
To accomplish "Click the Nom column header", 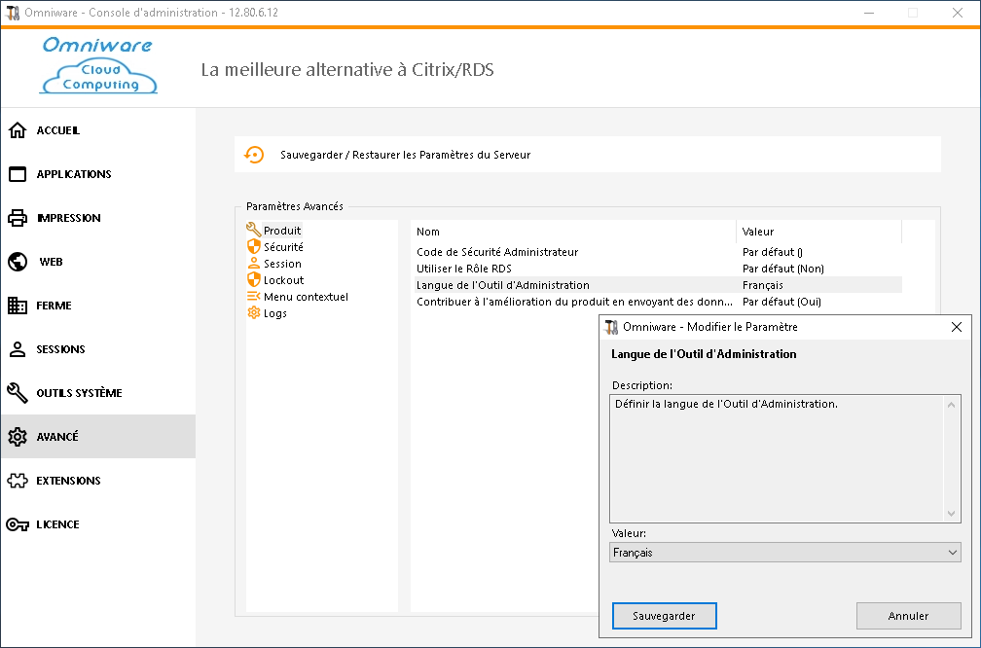I will pyautogui.click(x=573, y=232).
